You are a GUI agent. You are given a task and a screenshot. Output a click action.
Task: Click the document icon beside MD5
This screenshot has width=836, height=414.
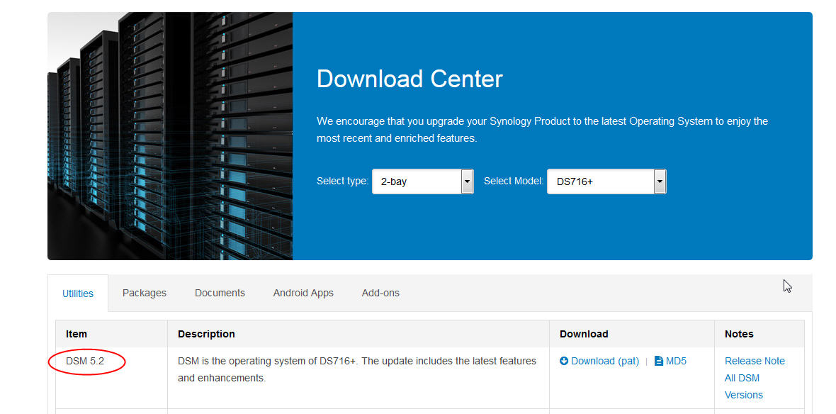pyautogui.click(x=659, y=361)
